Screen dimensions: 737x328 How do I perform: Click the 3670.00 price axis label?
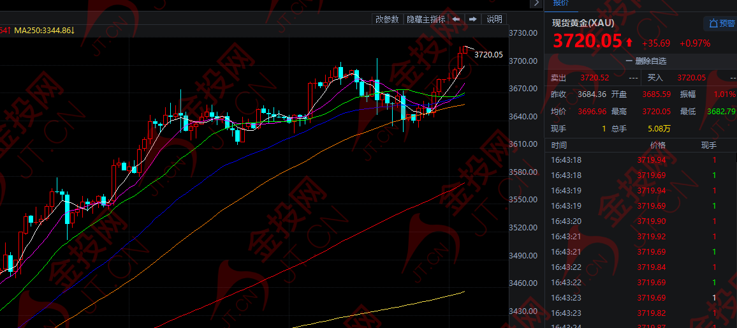point(523,89)
